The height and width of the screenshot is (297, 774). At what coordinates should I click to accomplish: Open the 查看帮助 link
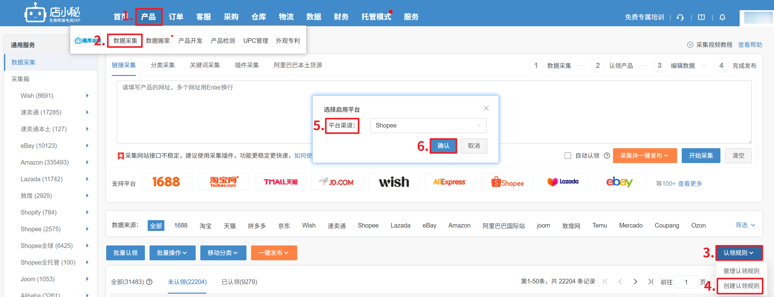pyautogui.click(x=750, y=45)
